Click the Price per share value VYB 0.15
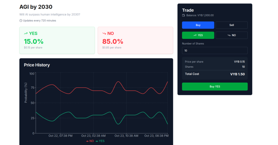The height and width of the screenshot is (145, 278). 239,62
